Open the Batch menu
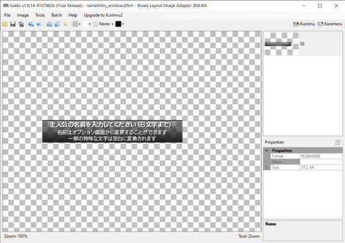This screenshot has width=345, height=243. click(x=57, y=15)
